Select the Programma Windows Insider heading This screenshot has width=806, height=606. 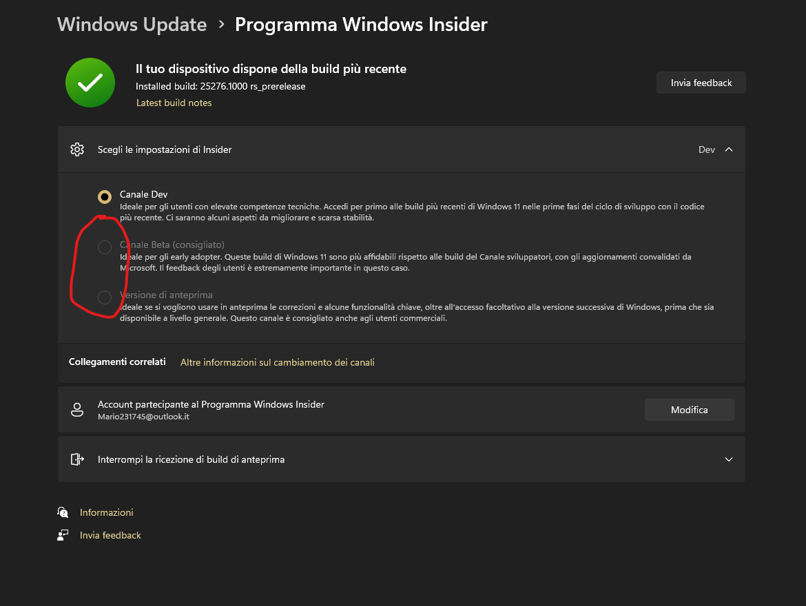[360, 24]
